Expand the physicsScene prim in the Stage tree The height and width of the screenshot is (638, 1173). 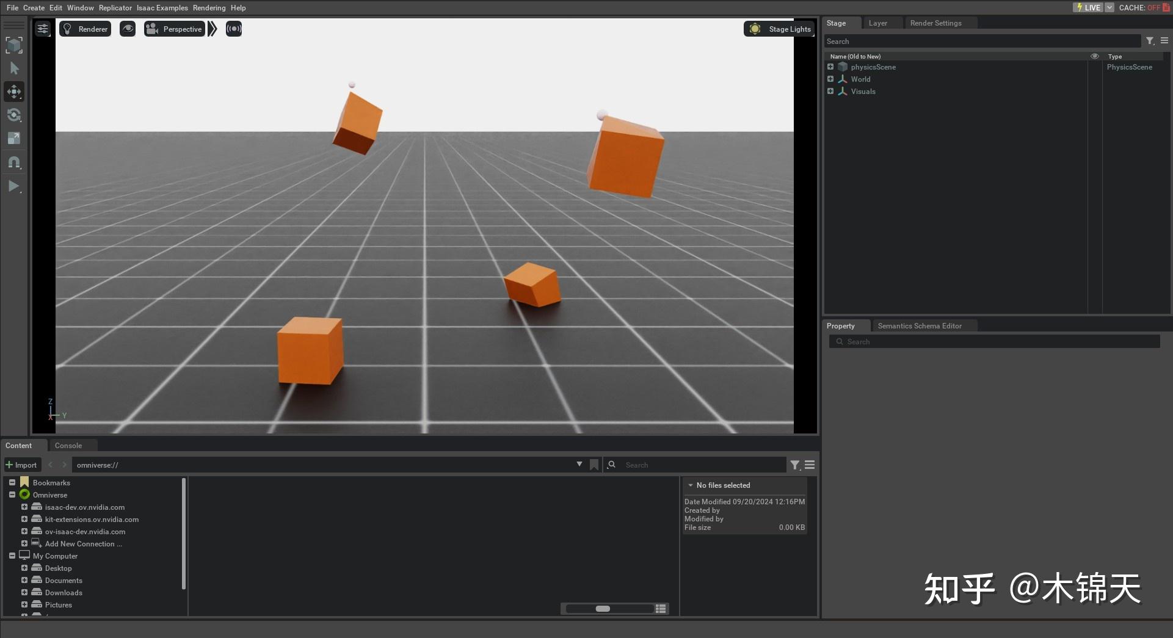[830, 67]
